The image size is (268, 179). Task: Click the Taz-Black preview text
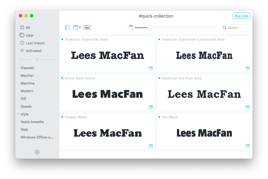coord(204,133)
